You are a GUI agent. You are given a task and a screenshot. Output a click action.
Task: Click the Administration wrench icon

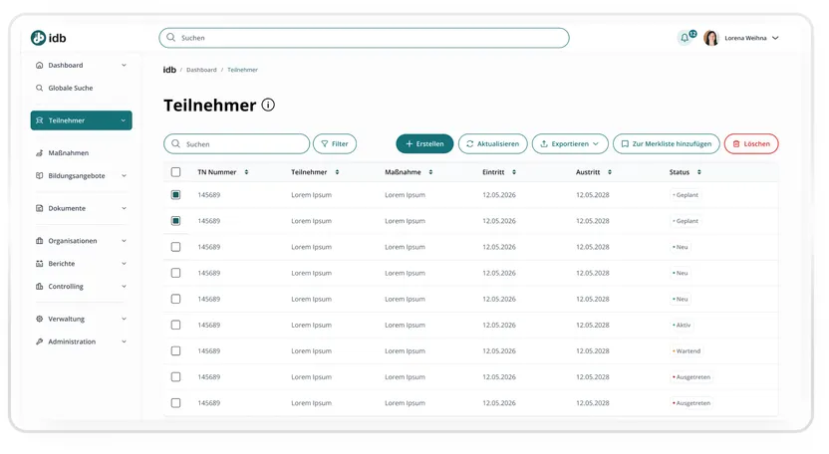[x=39, y=341]
